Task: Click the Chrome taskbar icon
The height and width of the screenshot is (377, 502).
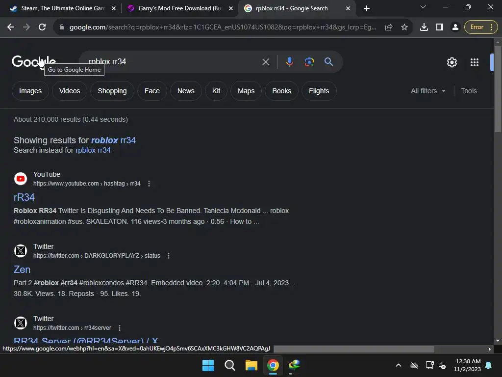Action: click(273, 365)
